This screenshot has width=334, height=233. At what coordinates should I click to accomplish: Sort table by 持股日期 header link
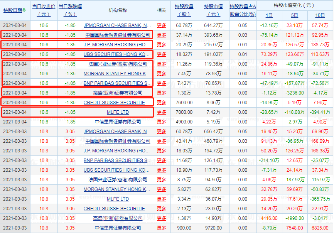point(13,10)
